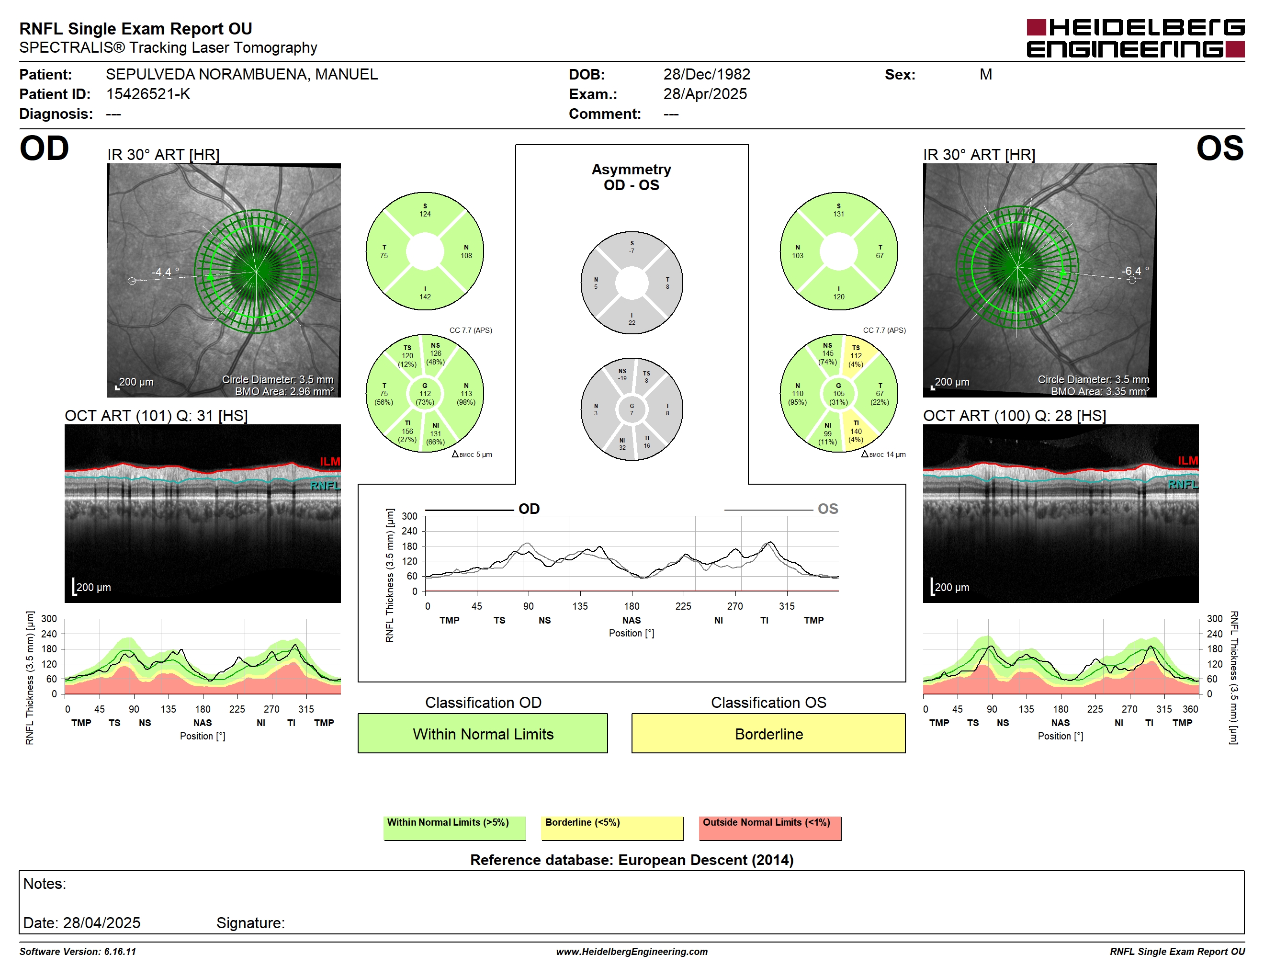Select the OD infrared fundus image

pos(224,280)
